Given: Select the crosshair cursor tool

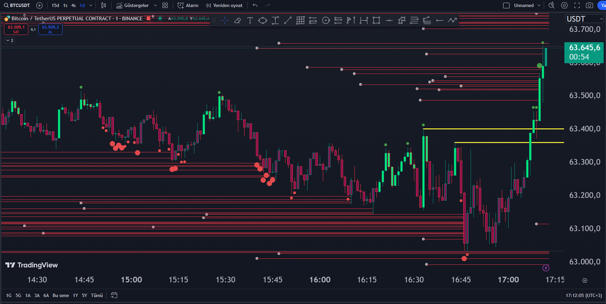Looking at the screenshot, I should (x=224, y=20).
